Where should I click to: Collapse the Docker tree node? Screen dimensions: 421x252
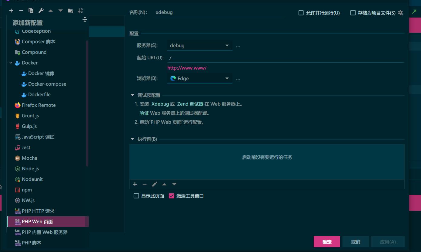(x=11, y=63)
